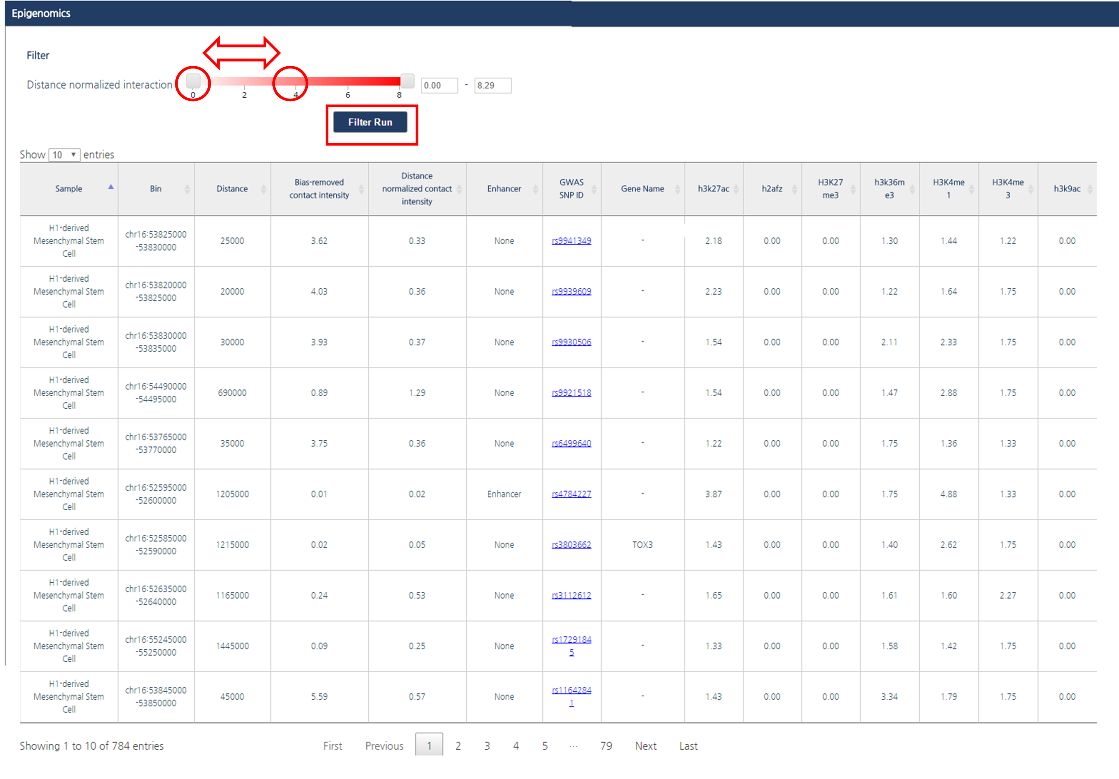Viewport: 1119px width, 779px height.
Task: Open SNP link rs6499640
Action: (572, 443)
